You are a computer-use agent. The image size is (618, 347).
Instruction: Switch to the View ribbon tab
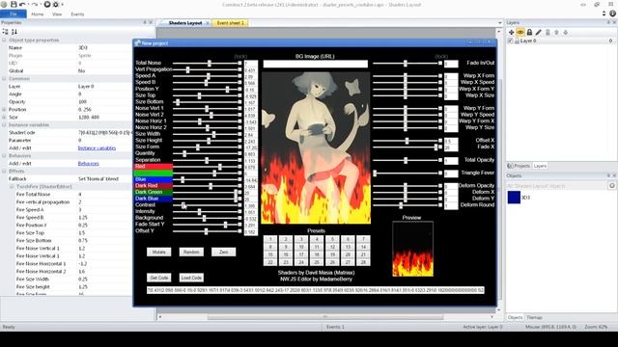[57, 14]
